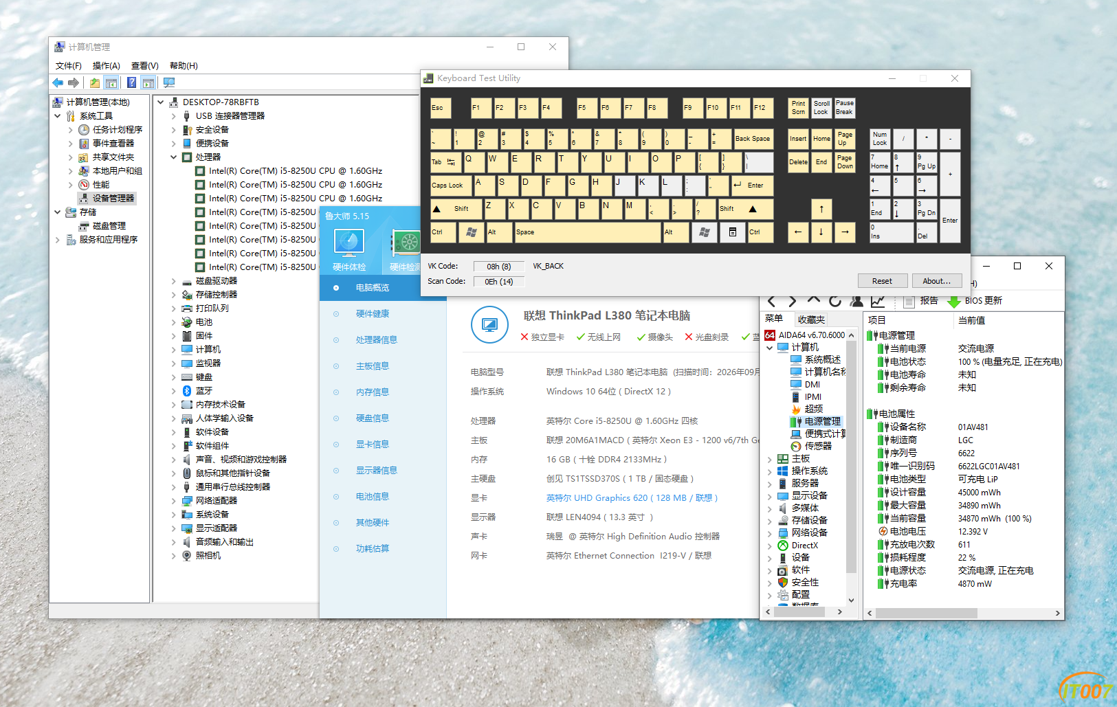The height and width of the screenshot is (707, 1117).
Task: Click the Esc key in Keyboard Test Utility
Action: (x=441, y=108)
